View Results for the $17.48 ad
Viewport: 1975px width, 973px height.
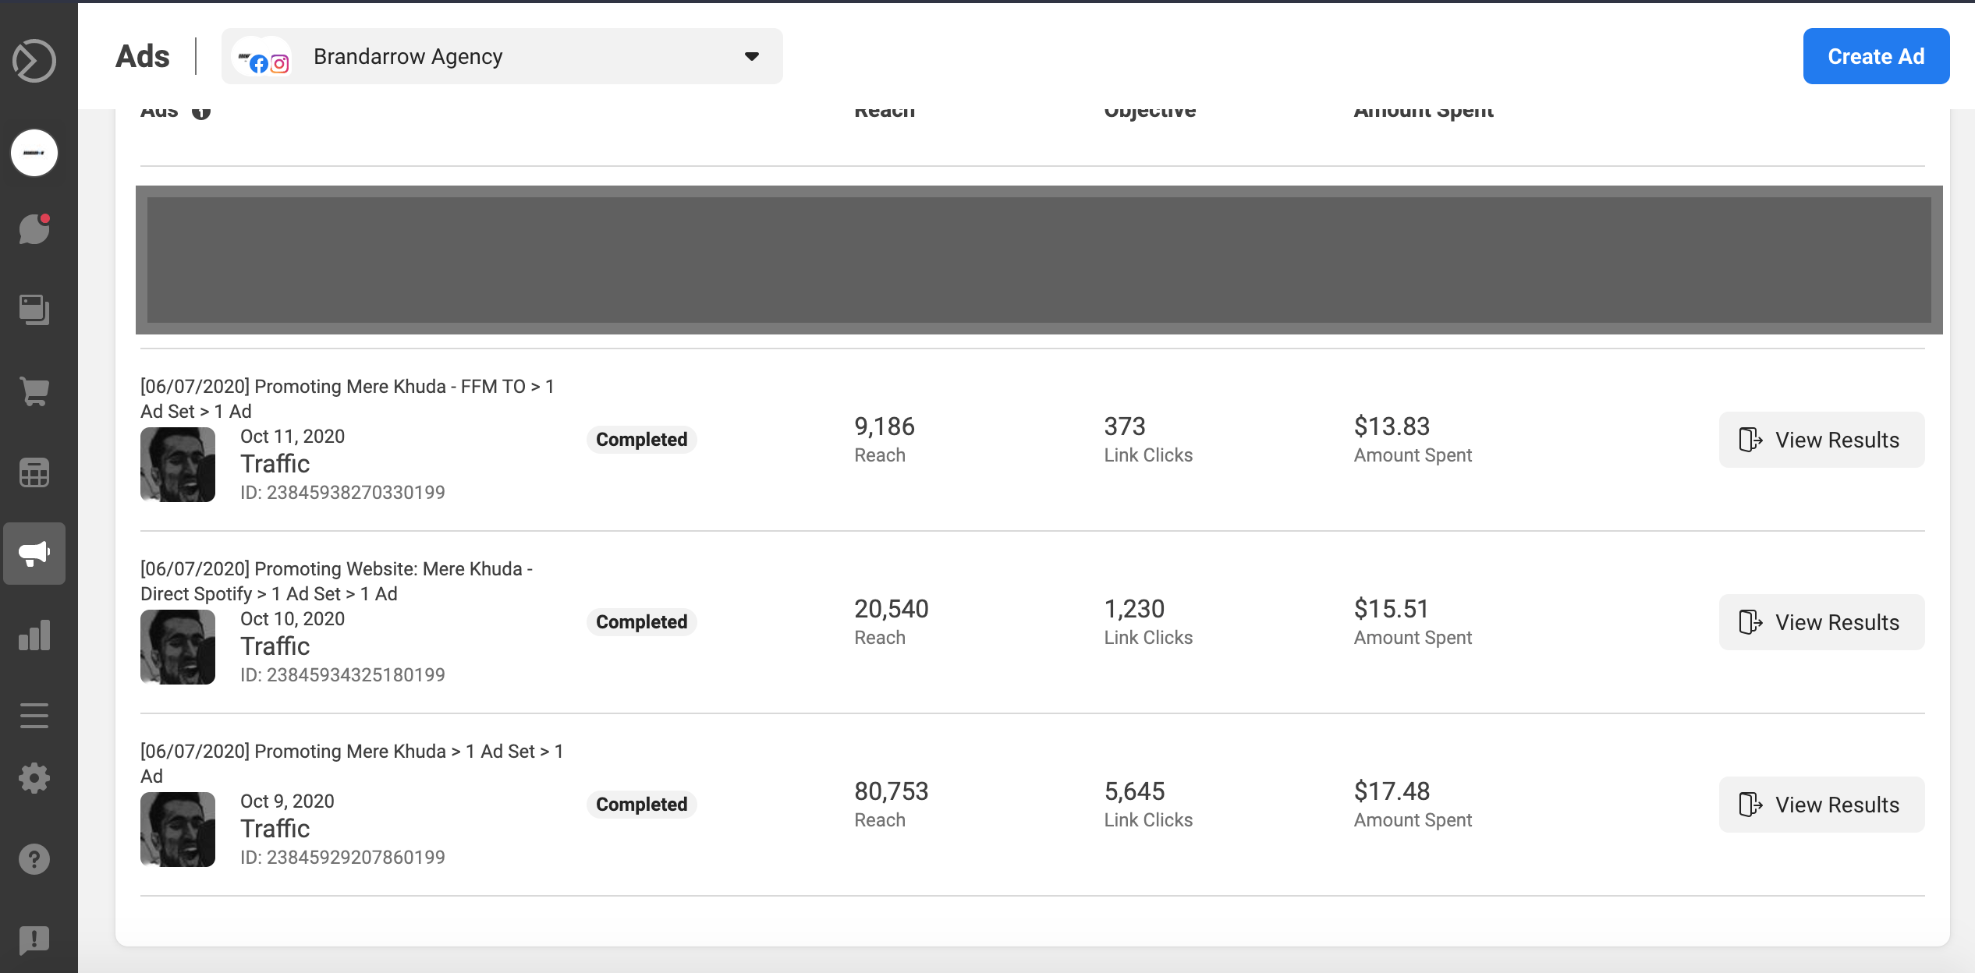(1821, 805)
